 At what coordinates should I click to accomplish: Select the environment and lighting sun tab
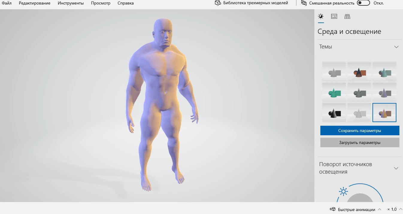[x=321, y=16]
